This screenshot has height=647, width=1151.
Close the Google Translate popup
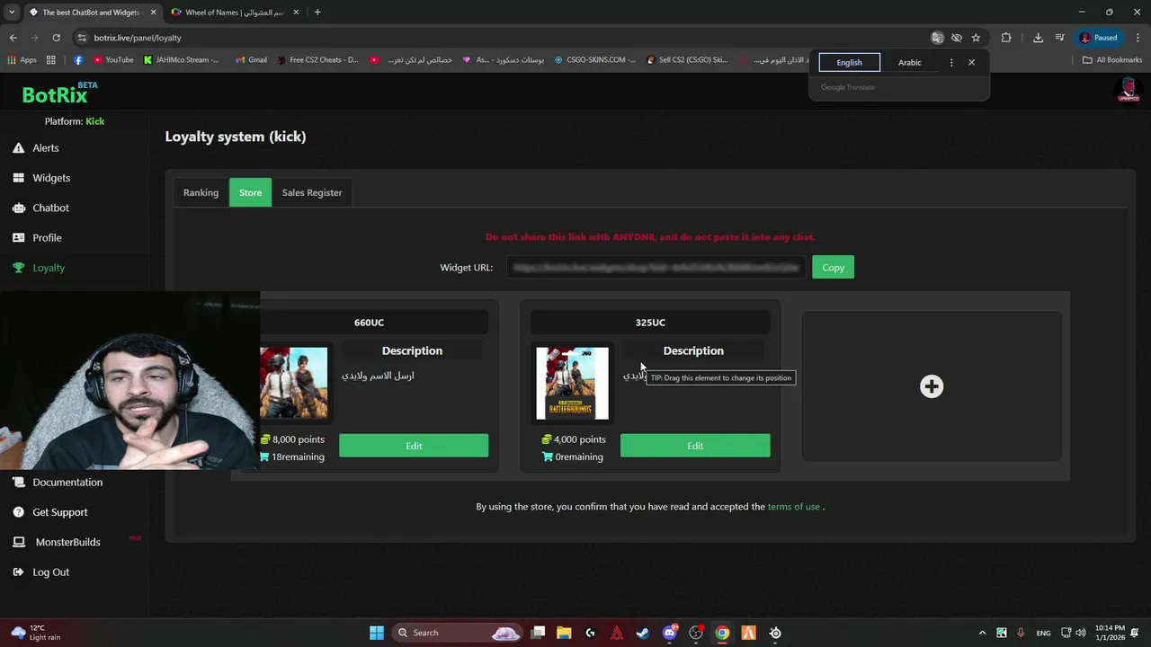click(x=971, y=63)
